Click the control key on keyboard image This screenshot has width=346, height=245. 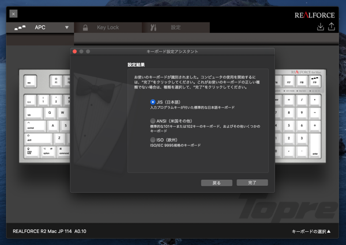pos(35,126)
